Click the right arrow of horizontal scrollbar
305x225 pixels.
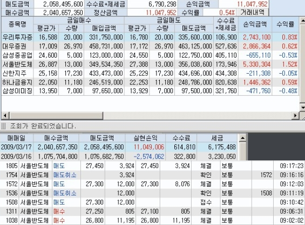(296, 116)
